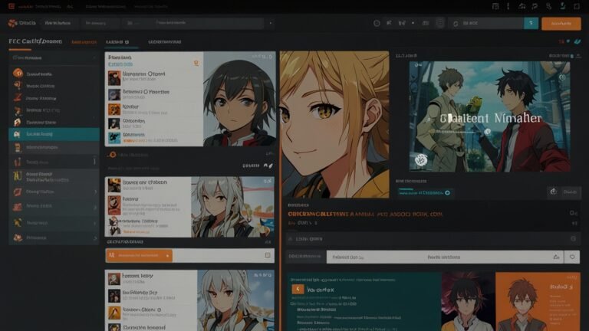Click the icon above the video's right edge

(x=578, y=55)
